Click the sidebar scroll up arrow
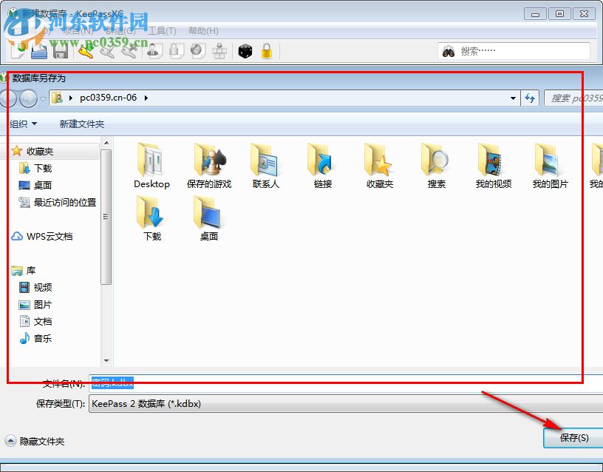 click(106, 143)
